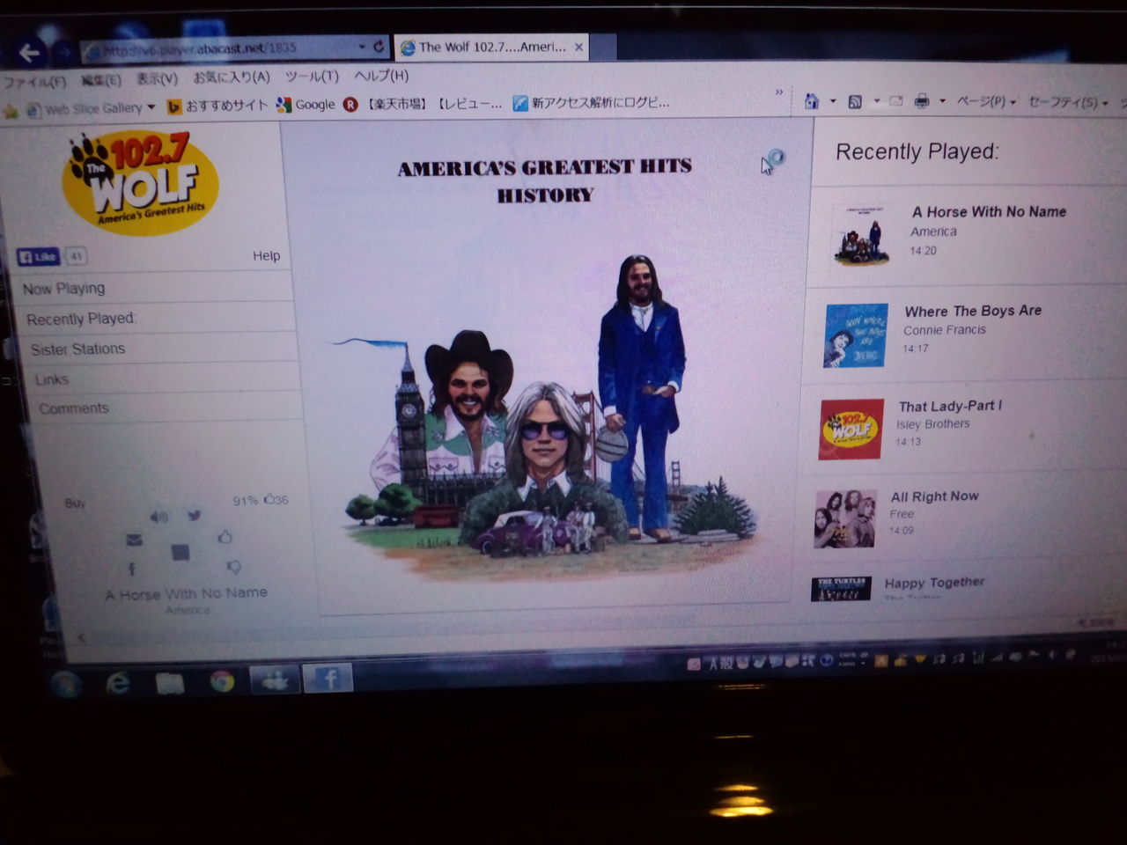Open the 編集(E) menu
Image resolution: width=1127 pixels, height=845 pixels.
101,80
